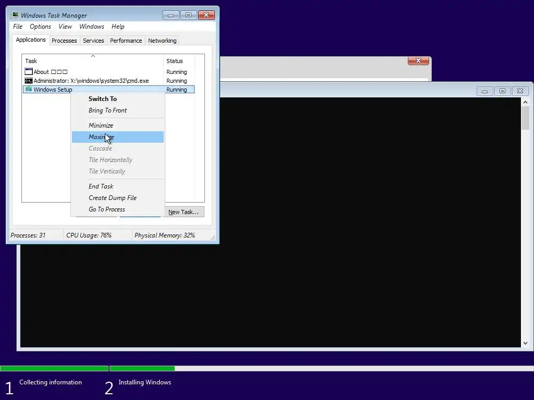Viewport: 534px width, 400px height.
Task: Choose Minimize in context menu
Action: click(x=117, y=126)
